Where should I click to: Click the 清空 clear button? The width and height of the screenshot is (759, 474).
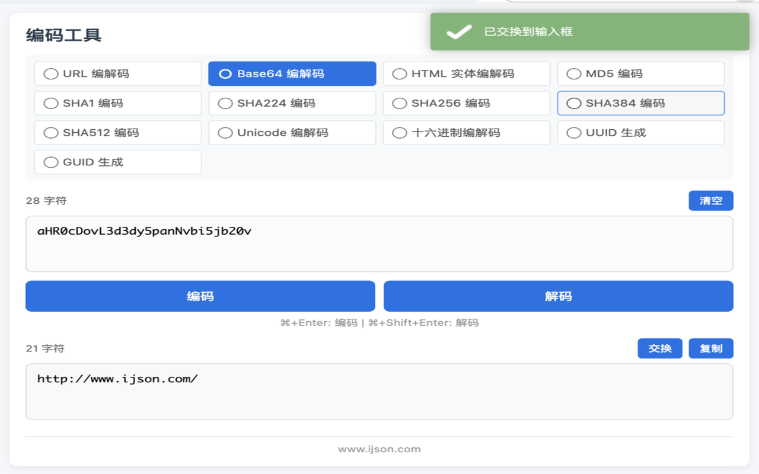click(x=711, y=201)
